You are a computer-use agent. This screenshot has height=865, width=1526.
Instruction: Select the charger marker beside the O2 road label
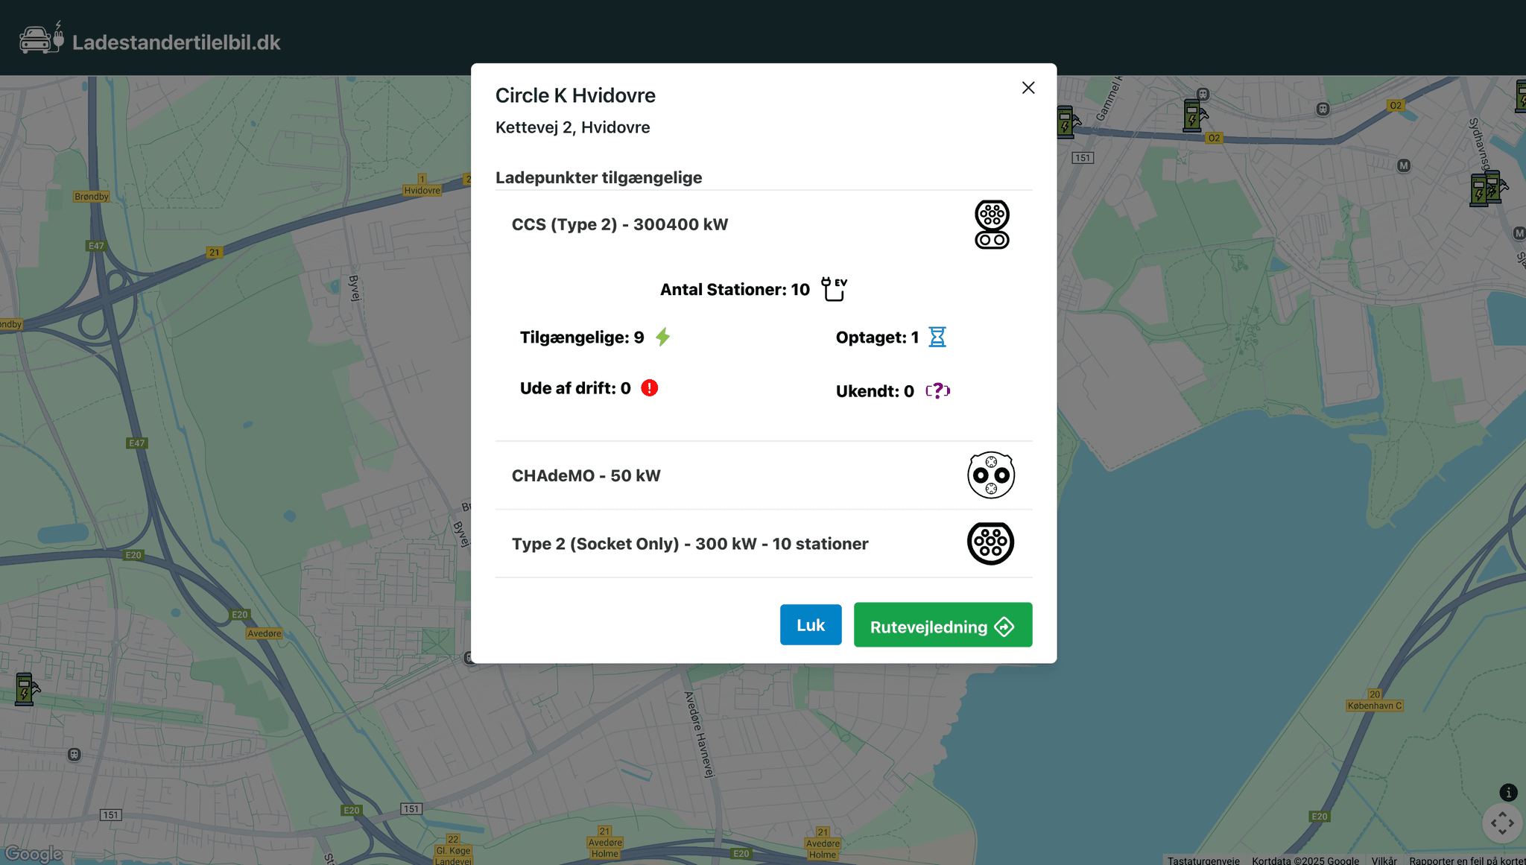tap(1194, 116)
